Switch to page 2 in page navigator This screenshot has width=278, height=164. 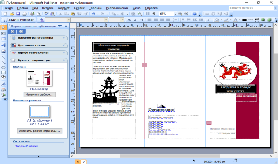pos(84,162)
